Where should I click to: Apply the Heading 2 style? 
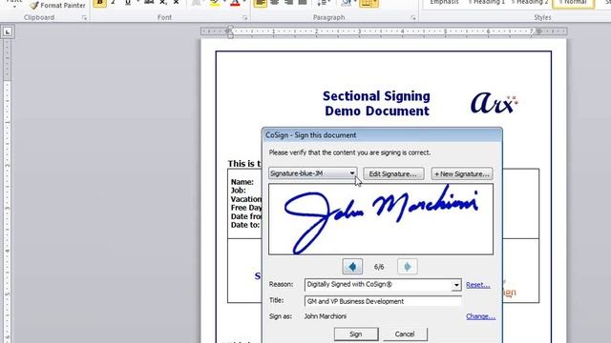pyautogui.click(x=530, y=2)
